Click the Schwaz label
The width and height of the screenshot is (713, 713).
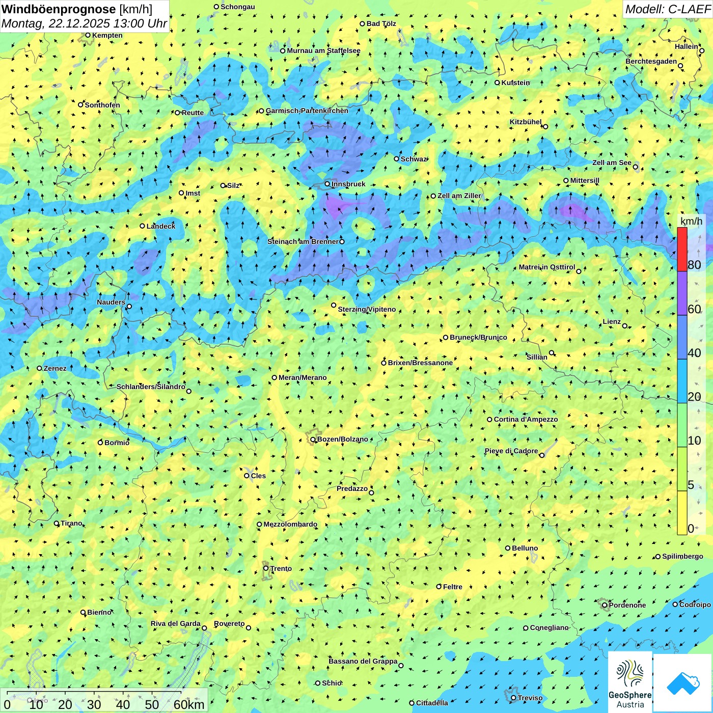tap(414, 159)
